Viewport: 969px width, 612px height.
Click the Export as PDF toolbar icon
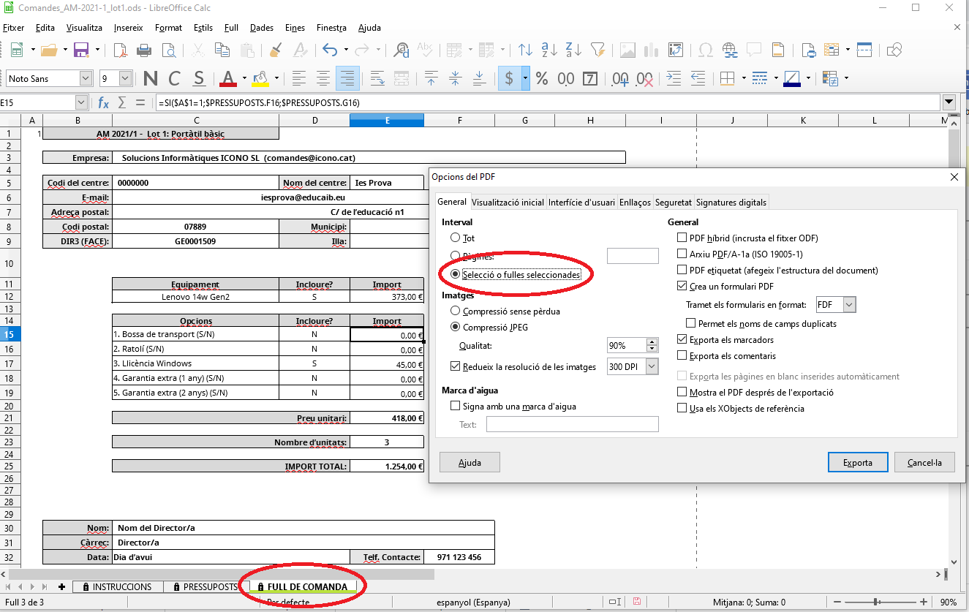(121, 50)
